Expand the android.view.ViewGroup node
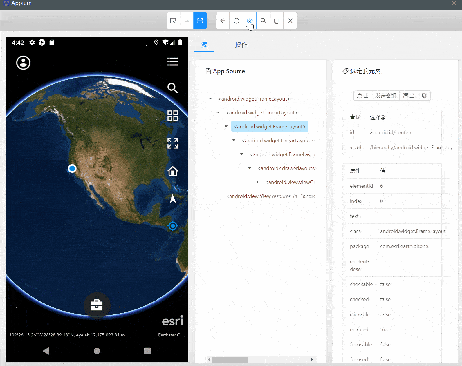The image size is (462, 366). (257, 182)
